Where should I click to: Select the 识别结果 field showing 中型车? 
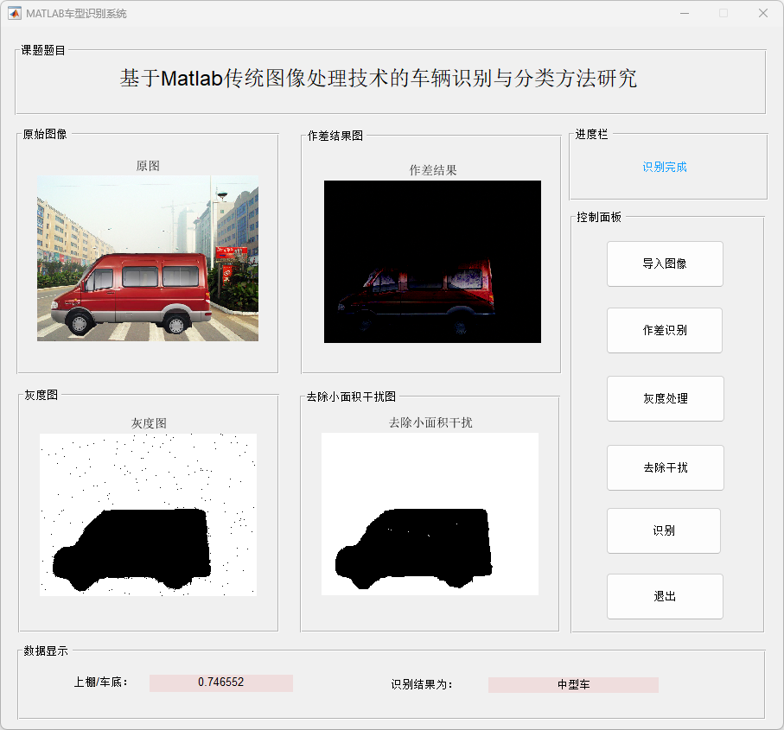coord(573,684)
